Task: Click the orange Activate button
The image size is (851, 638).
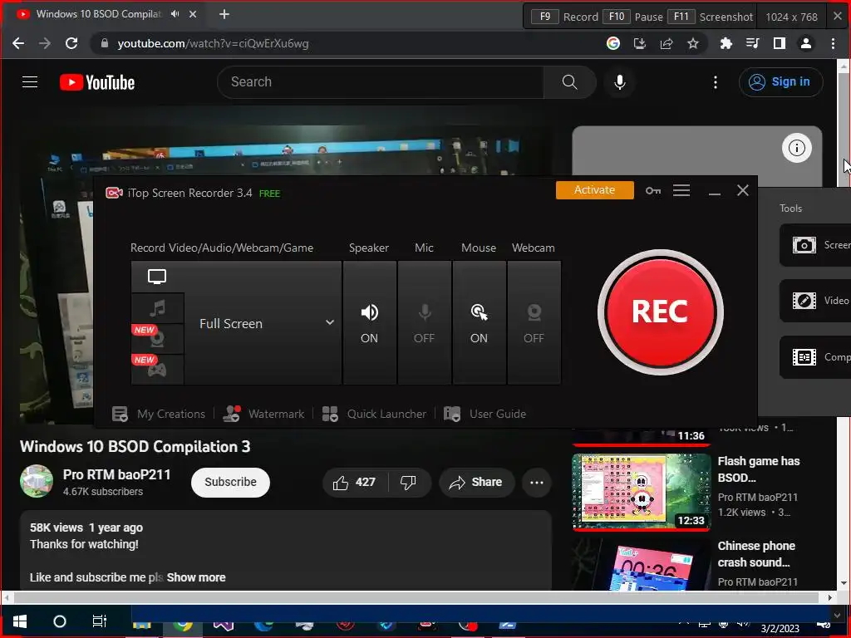Action: [594, 190]
